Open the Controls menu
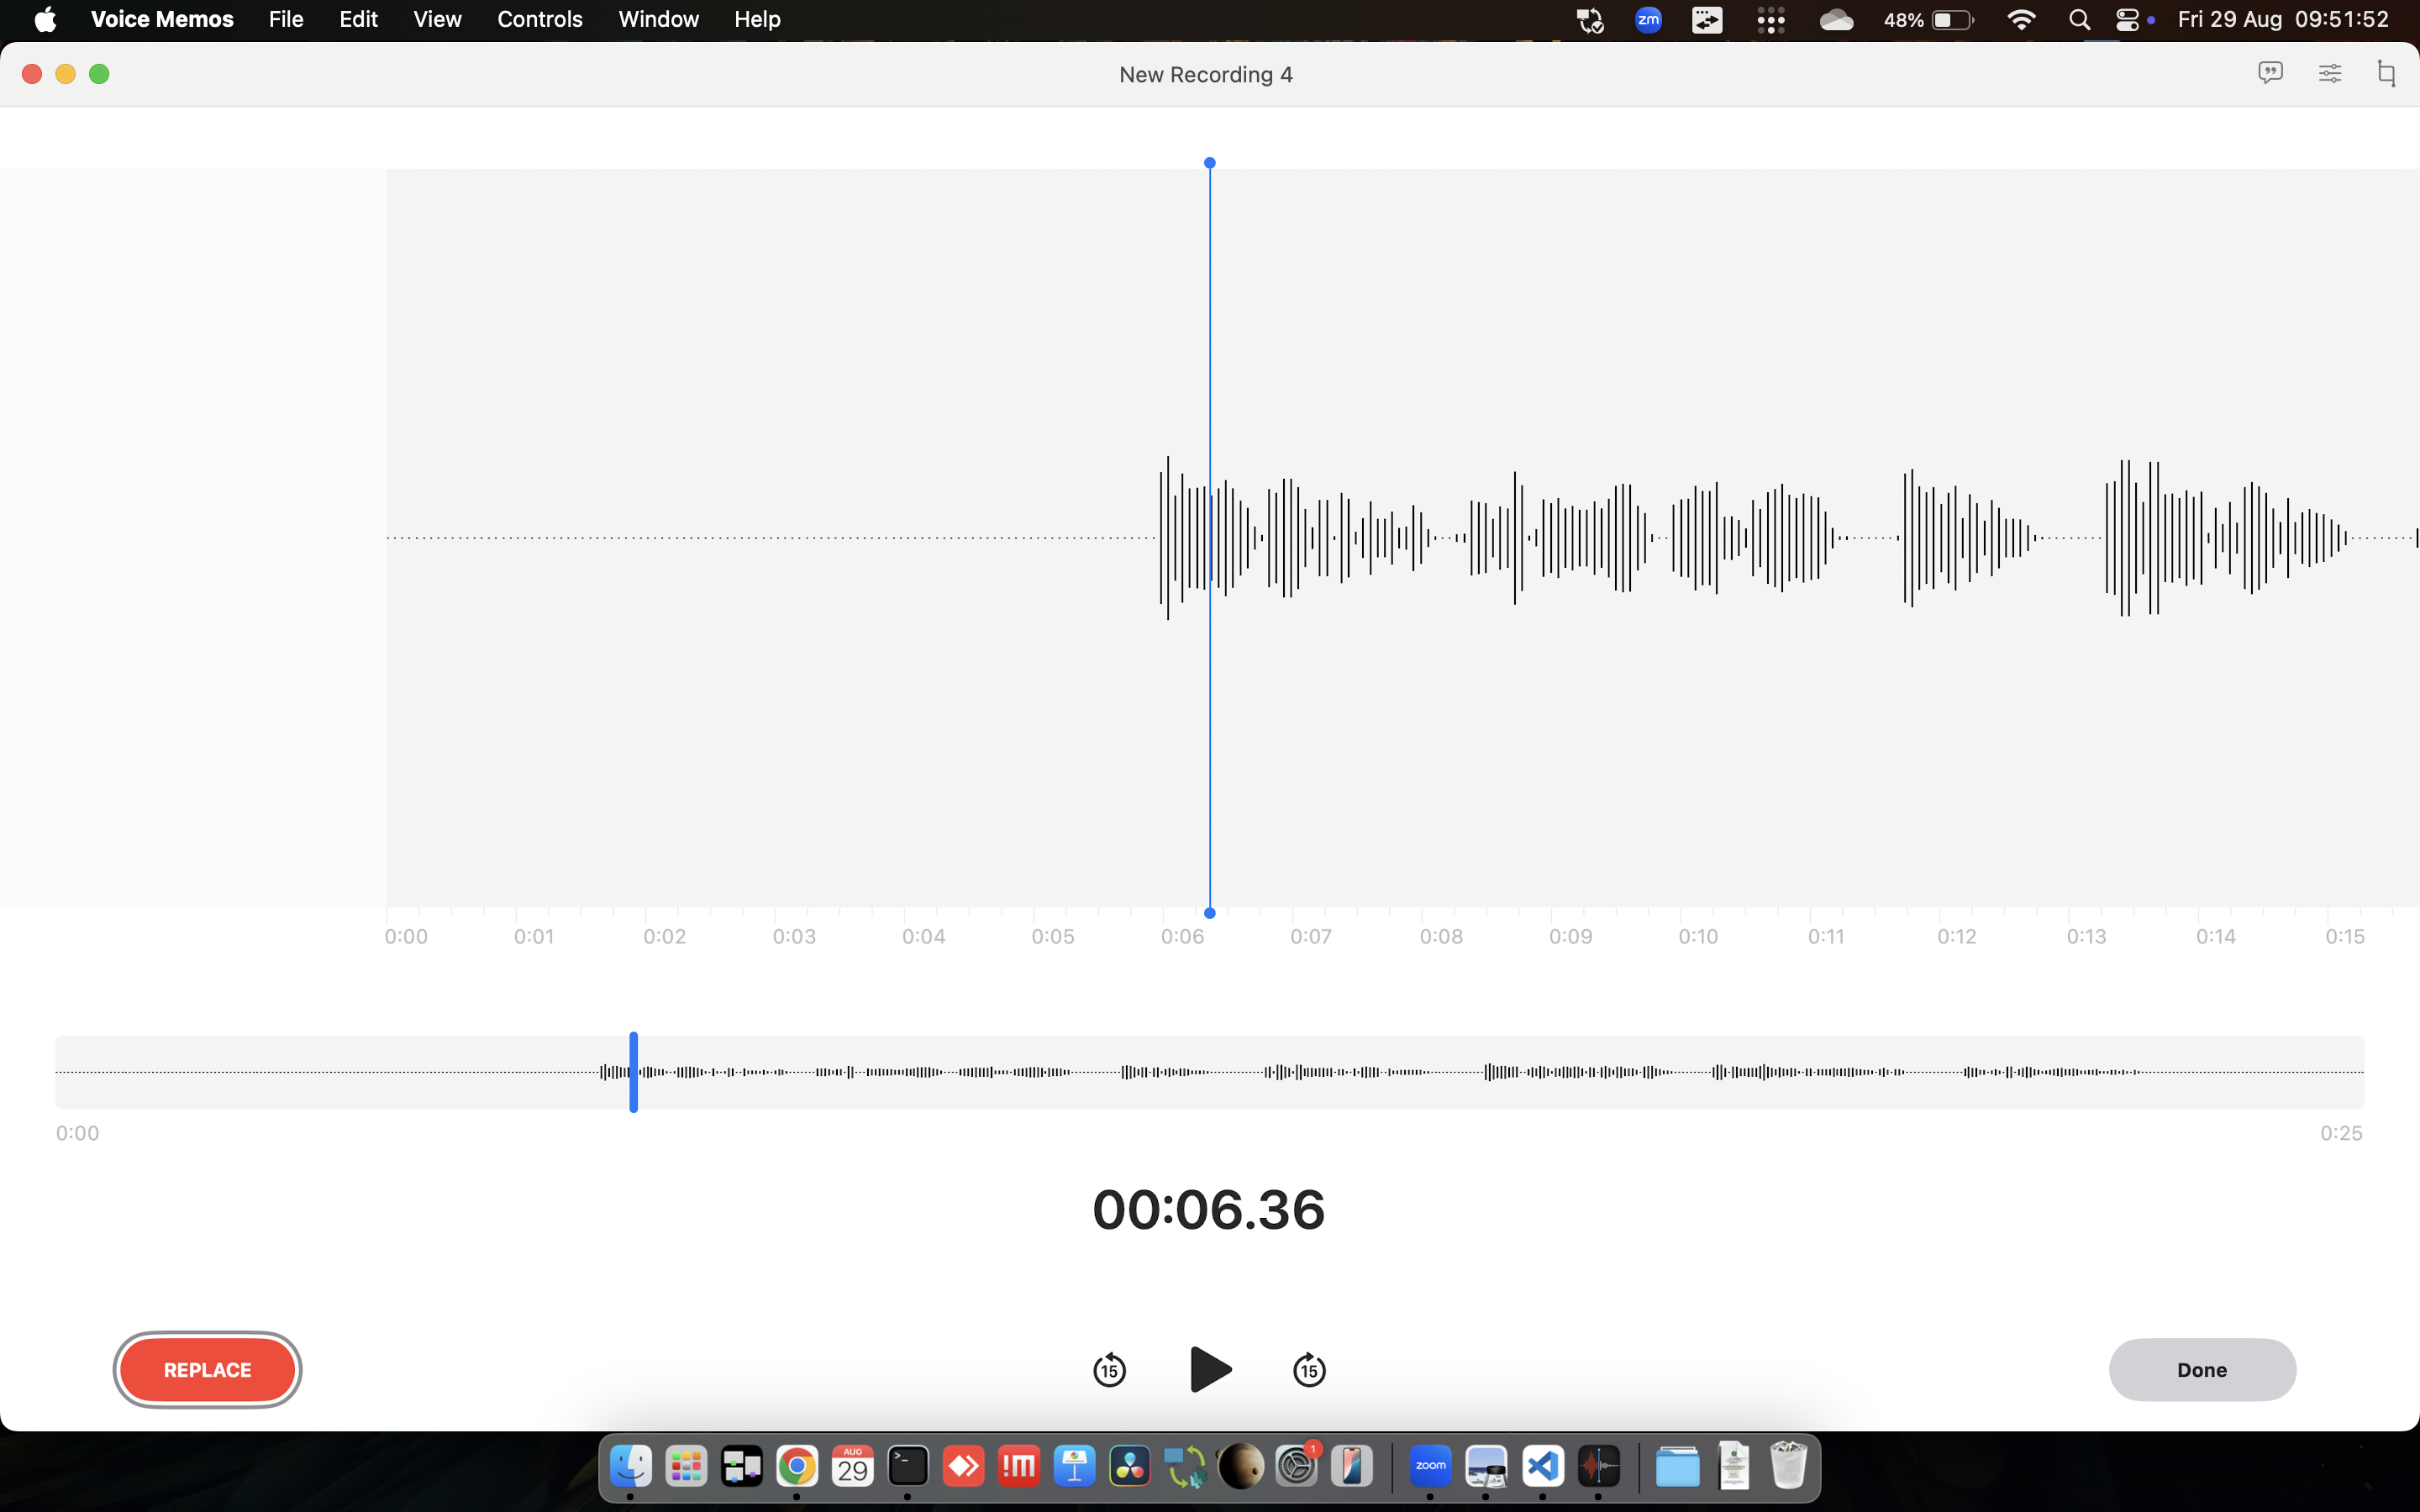 coord(539,19)
